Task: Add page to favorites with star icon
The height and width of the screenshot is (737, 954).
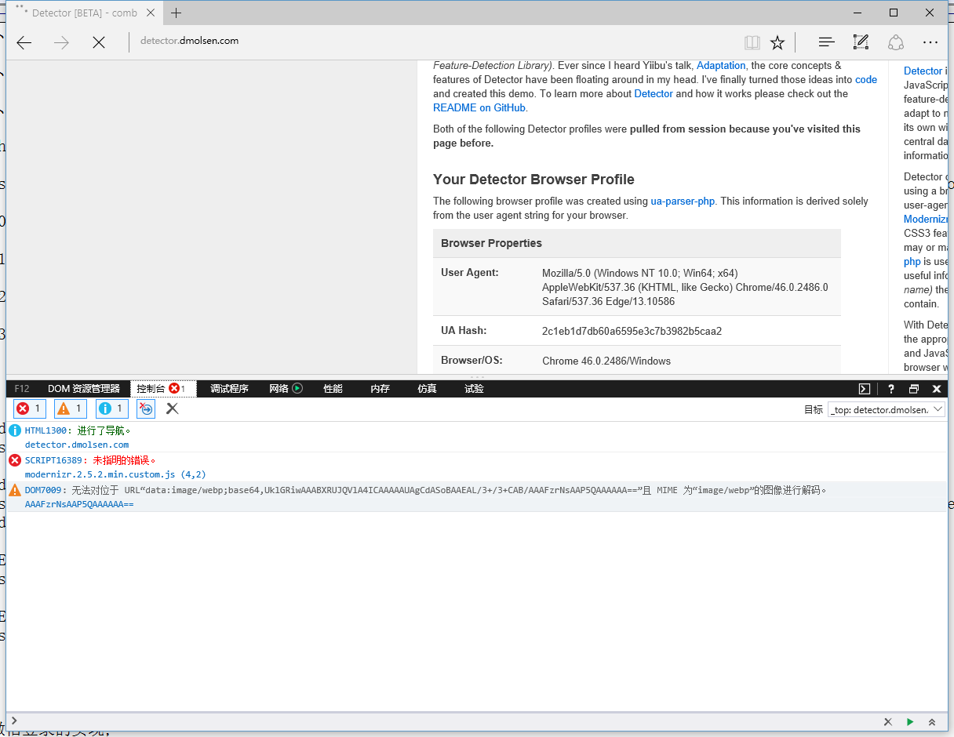Action: click(777, 42)
